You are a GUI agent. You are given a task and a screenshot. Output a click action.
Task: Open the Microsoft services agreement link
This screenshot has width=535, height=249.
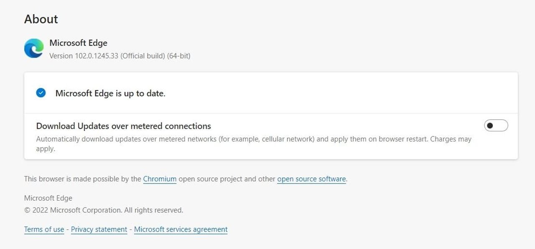181,229
